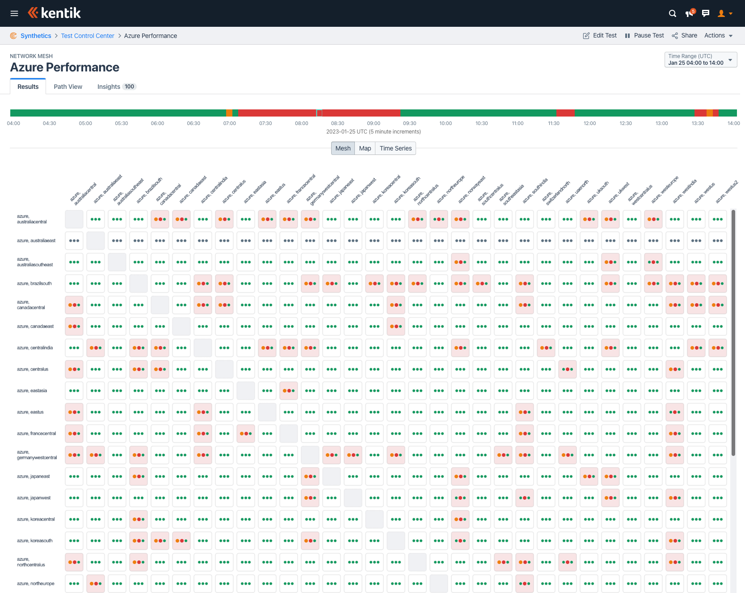Open cell northeurope to australiaeast
Screen dimensions: 745x593
tap(96, 584)
